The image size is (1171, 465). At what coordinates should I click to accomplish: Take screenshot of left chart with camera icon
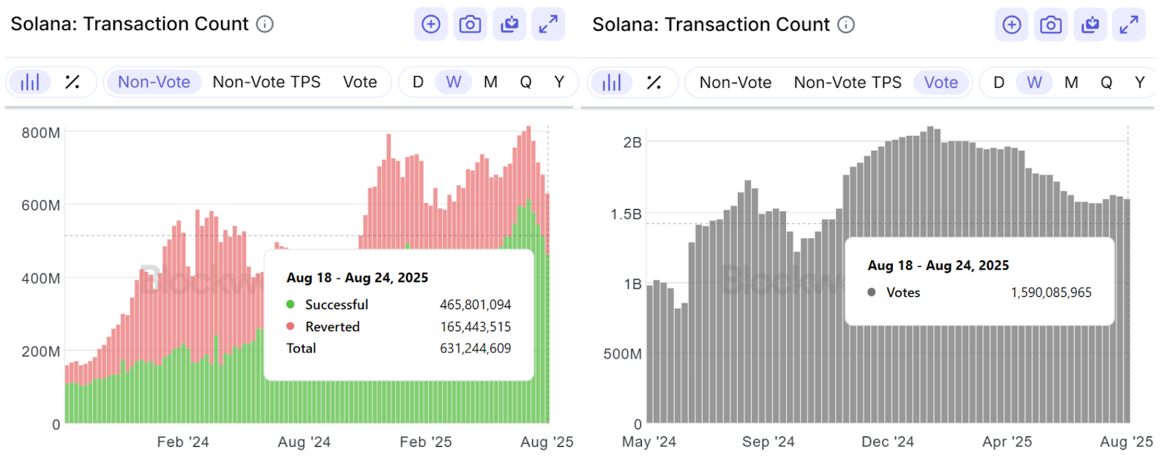tap(470, 24)
